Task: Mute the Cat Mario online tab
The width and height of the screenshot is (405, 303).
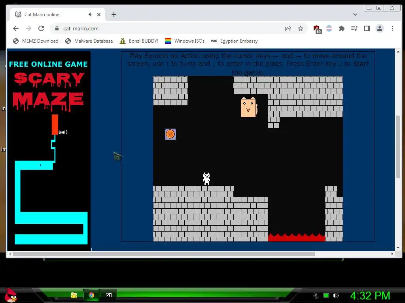Action: (90, 15)
